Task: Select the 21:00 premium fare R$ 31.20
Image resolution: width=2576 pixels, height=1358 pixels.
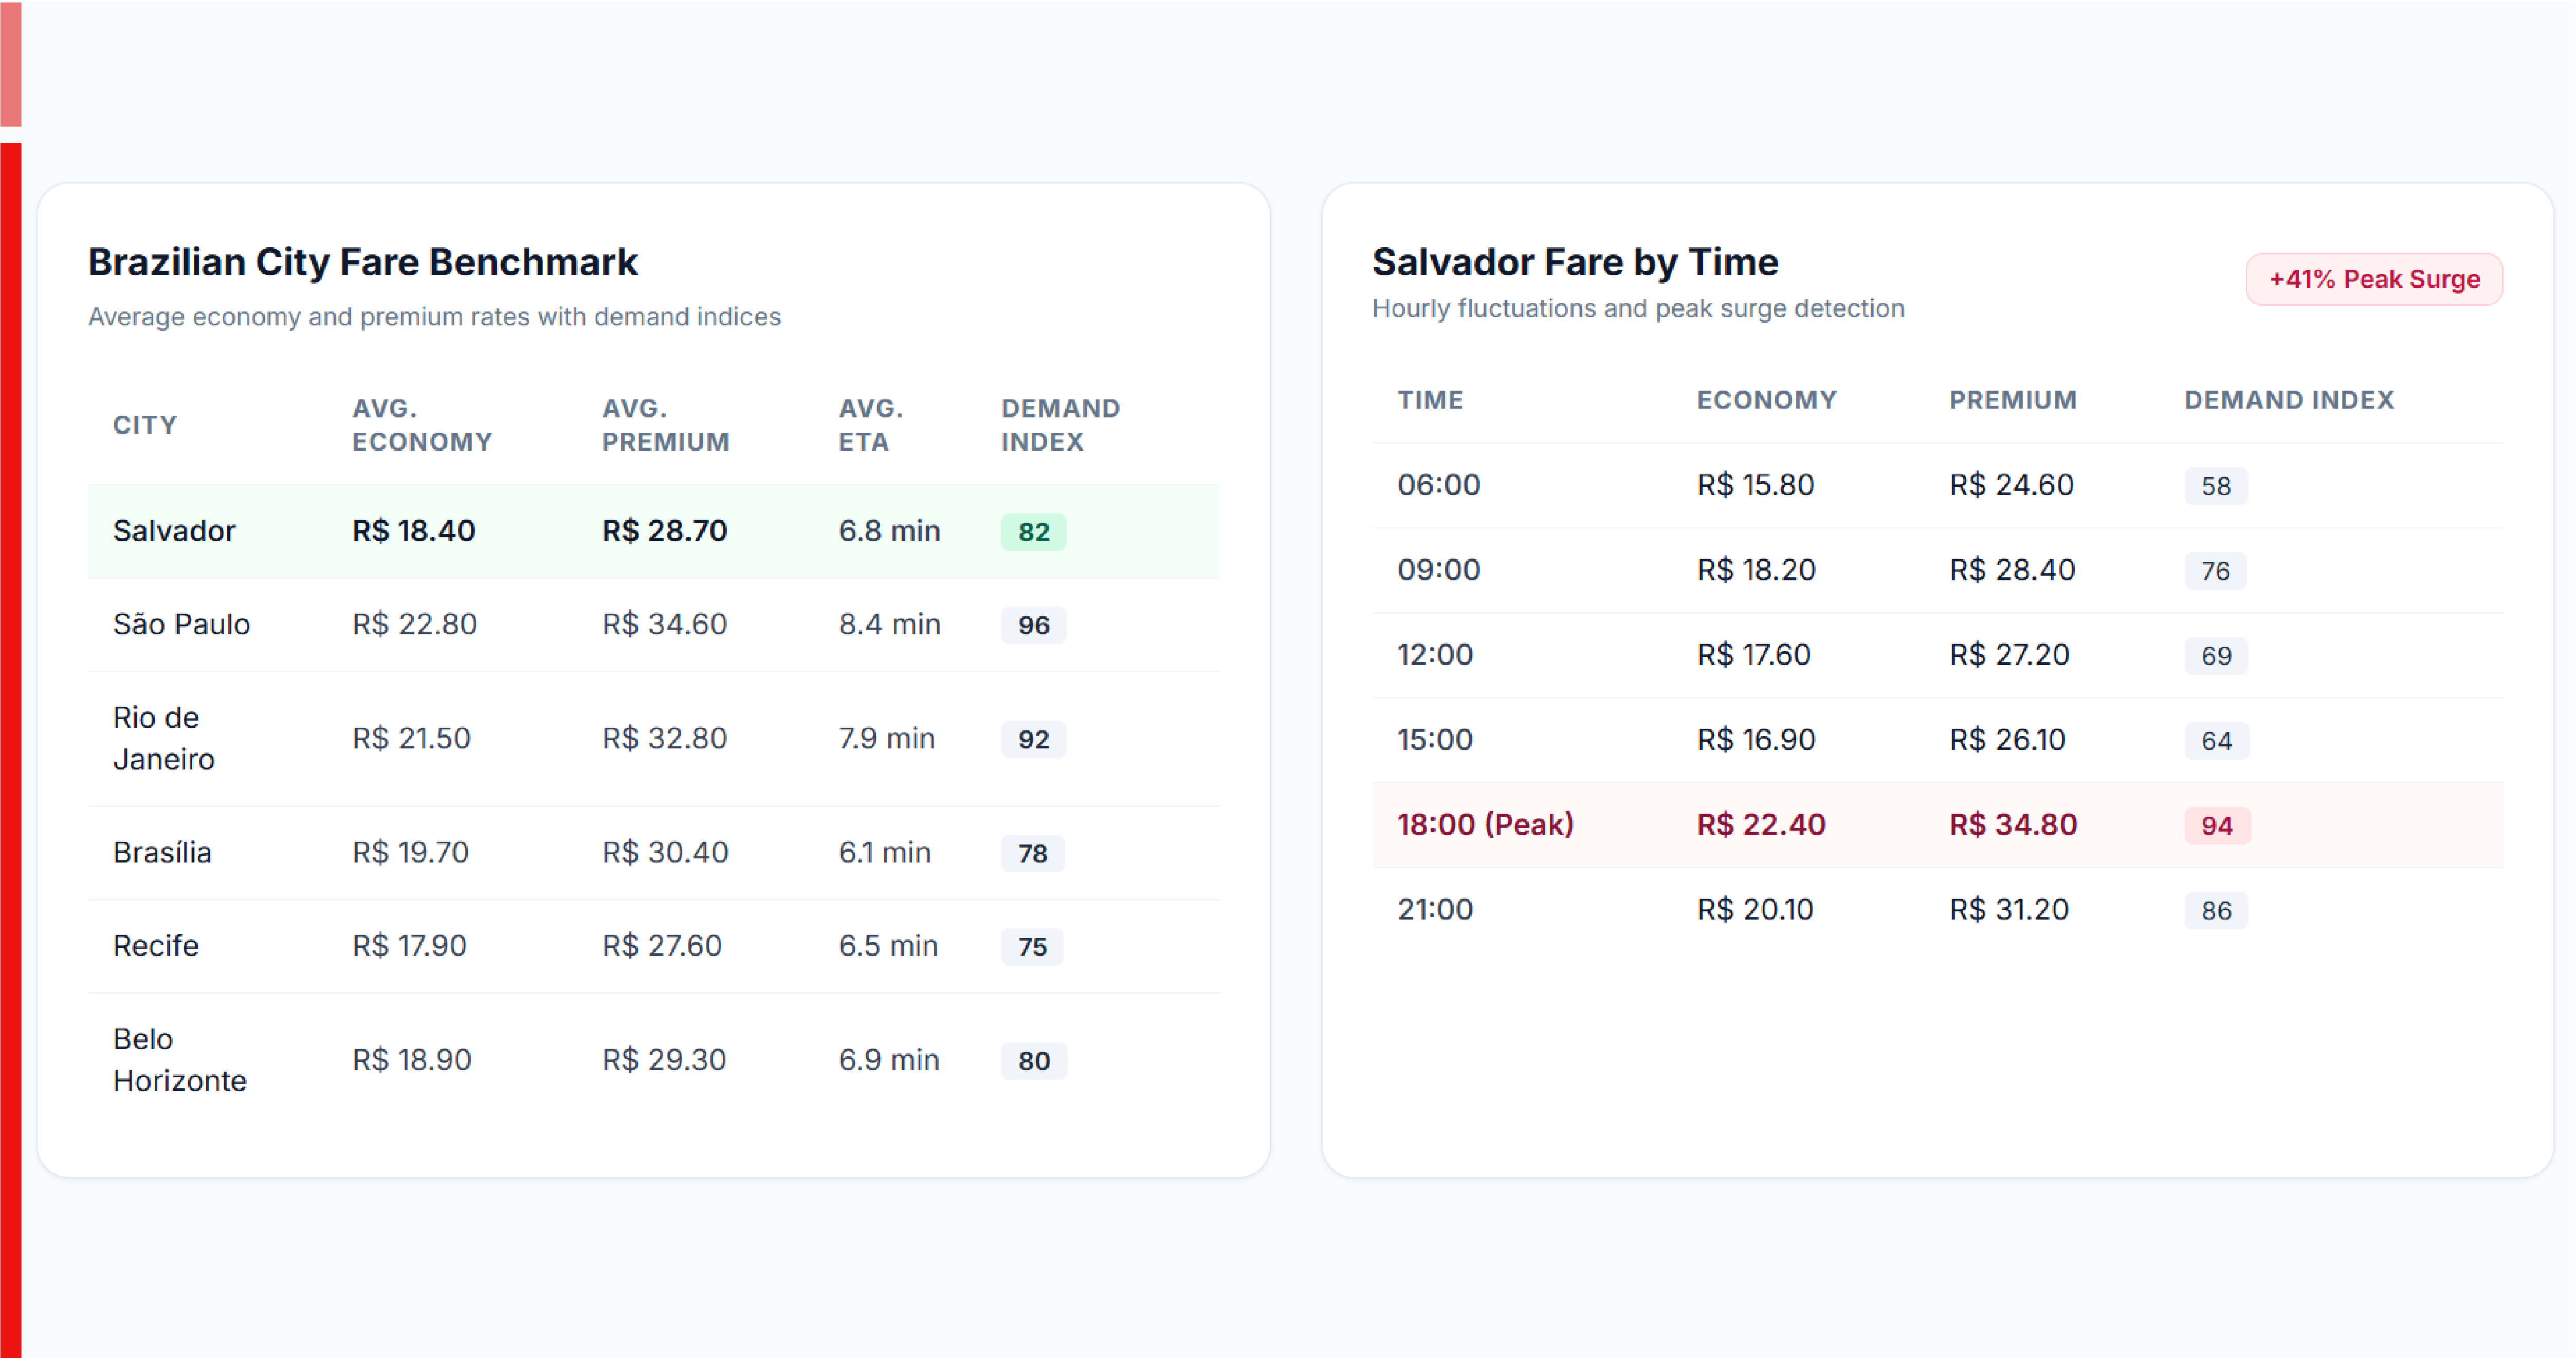Action: pos(2008,909)
